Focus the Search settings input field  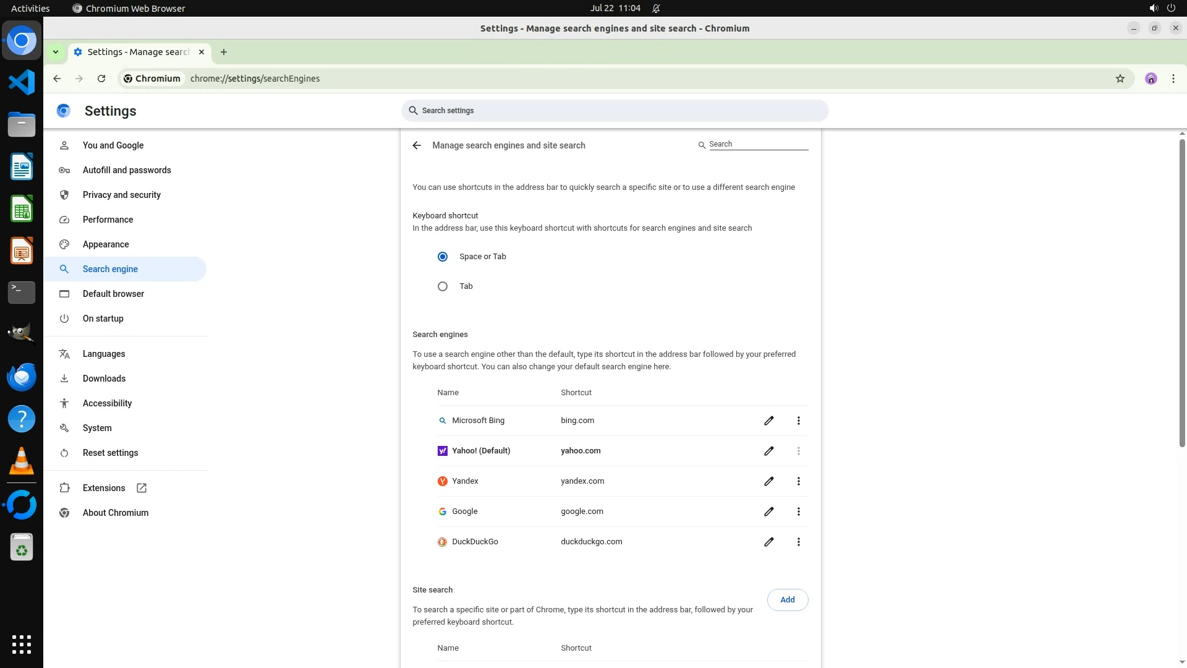point(615,111)
